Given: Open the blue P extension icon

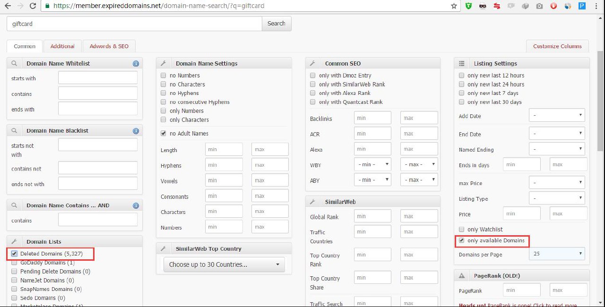Looking at the screenshot, I should click(582, 6).
